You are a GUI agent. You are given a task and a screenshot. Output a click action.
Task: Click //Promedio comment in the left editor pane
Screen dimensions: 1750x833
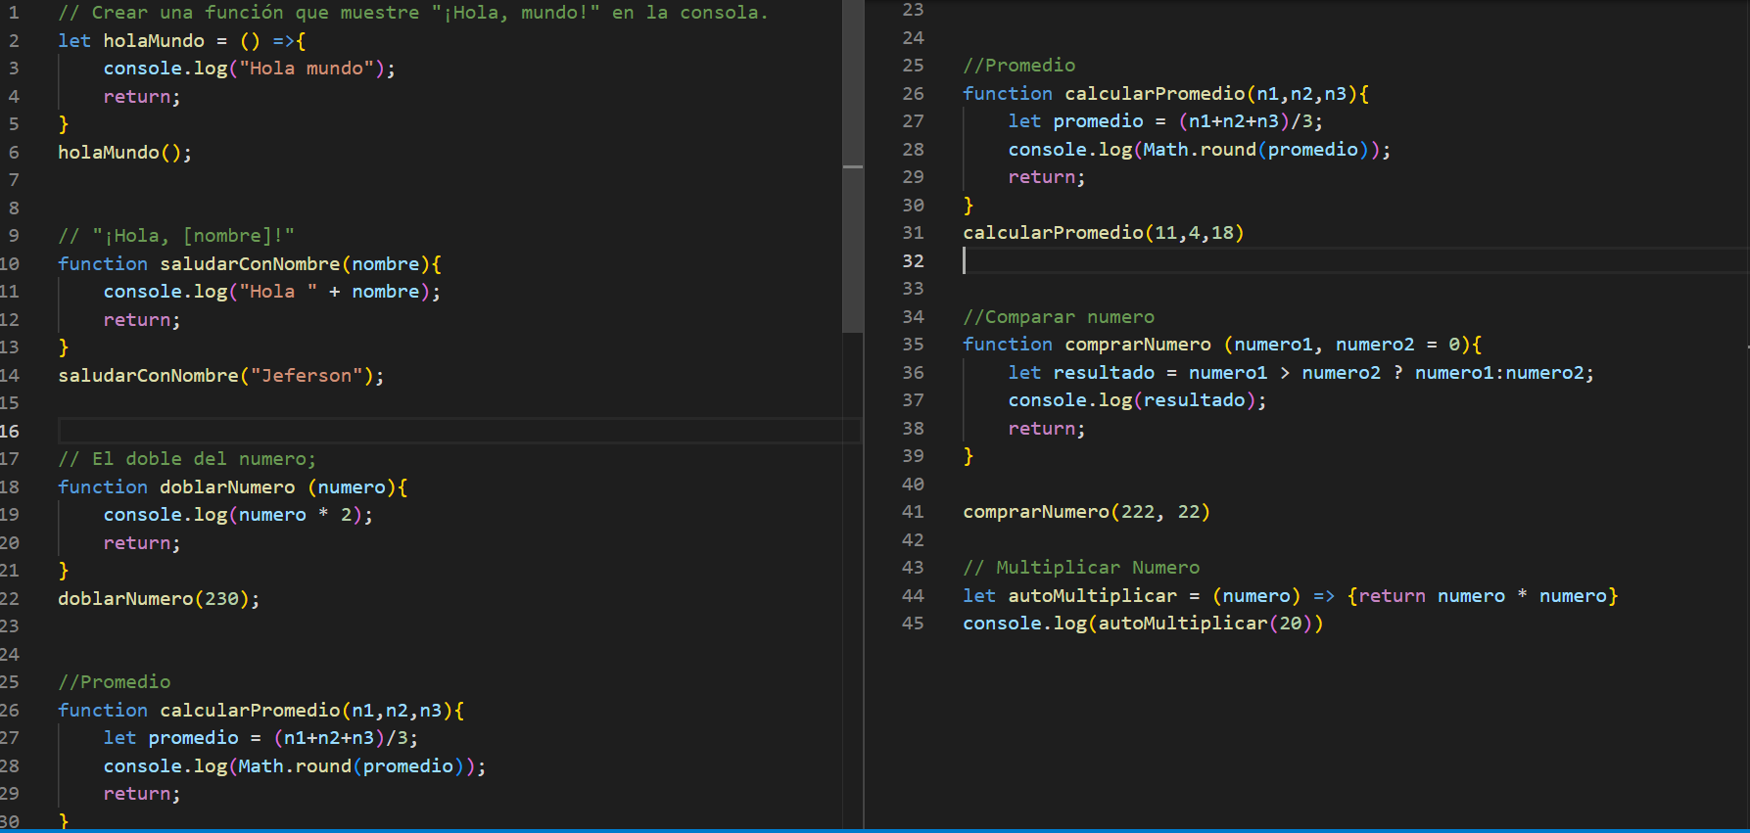point(114,682)
